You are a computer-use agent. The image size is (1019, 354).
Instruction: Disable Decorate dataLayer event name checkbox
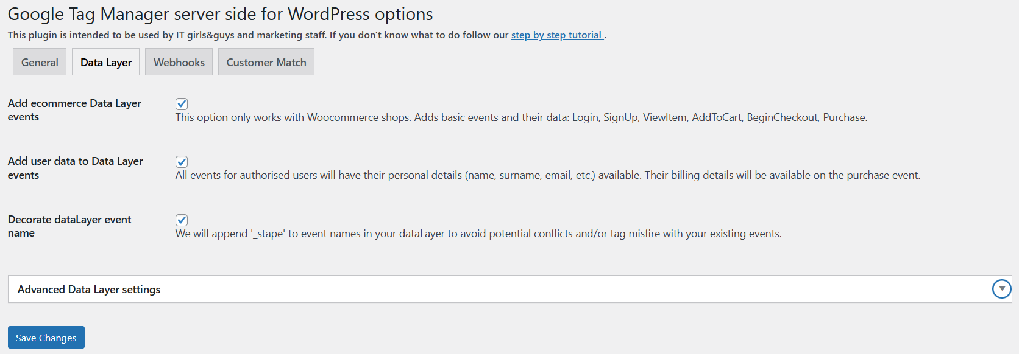[x=182, y=220]
